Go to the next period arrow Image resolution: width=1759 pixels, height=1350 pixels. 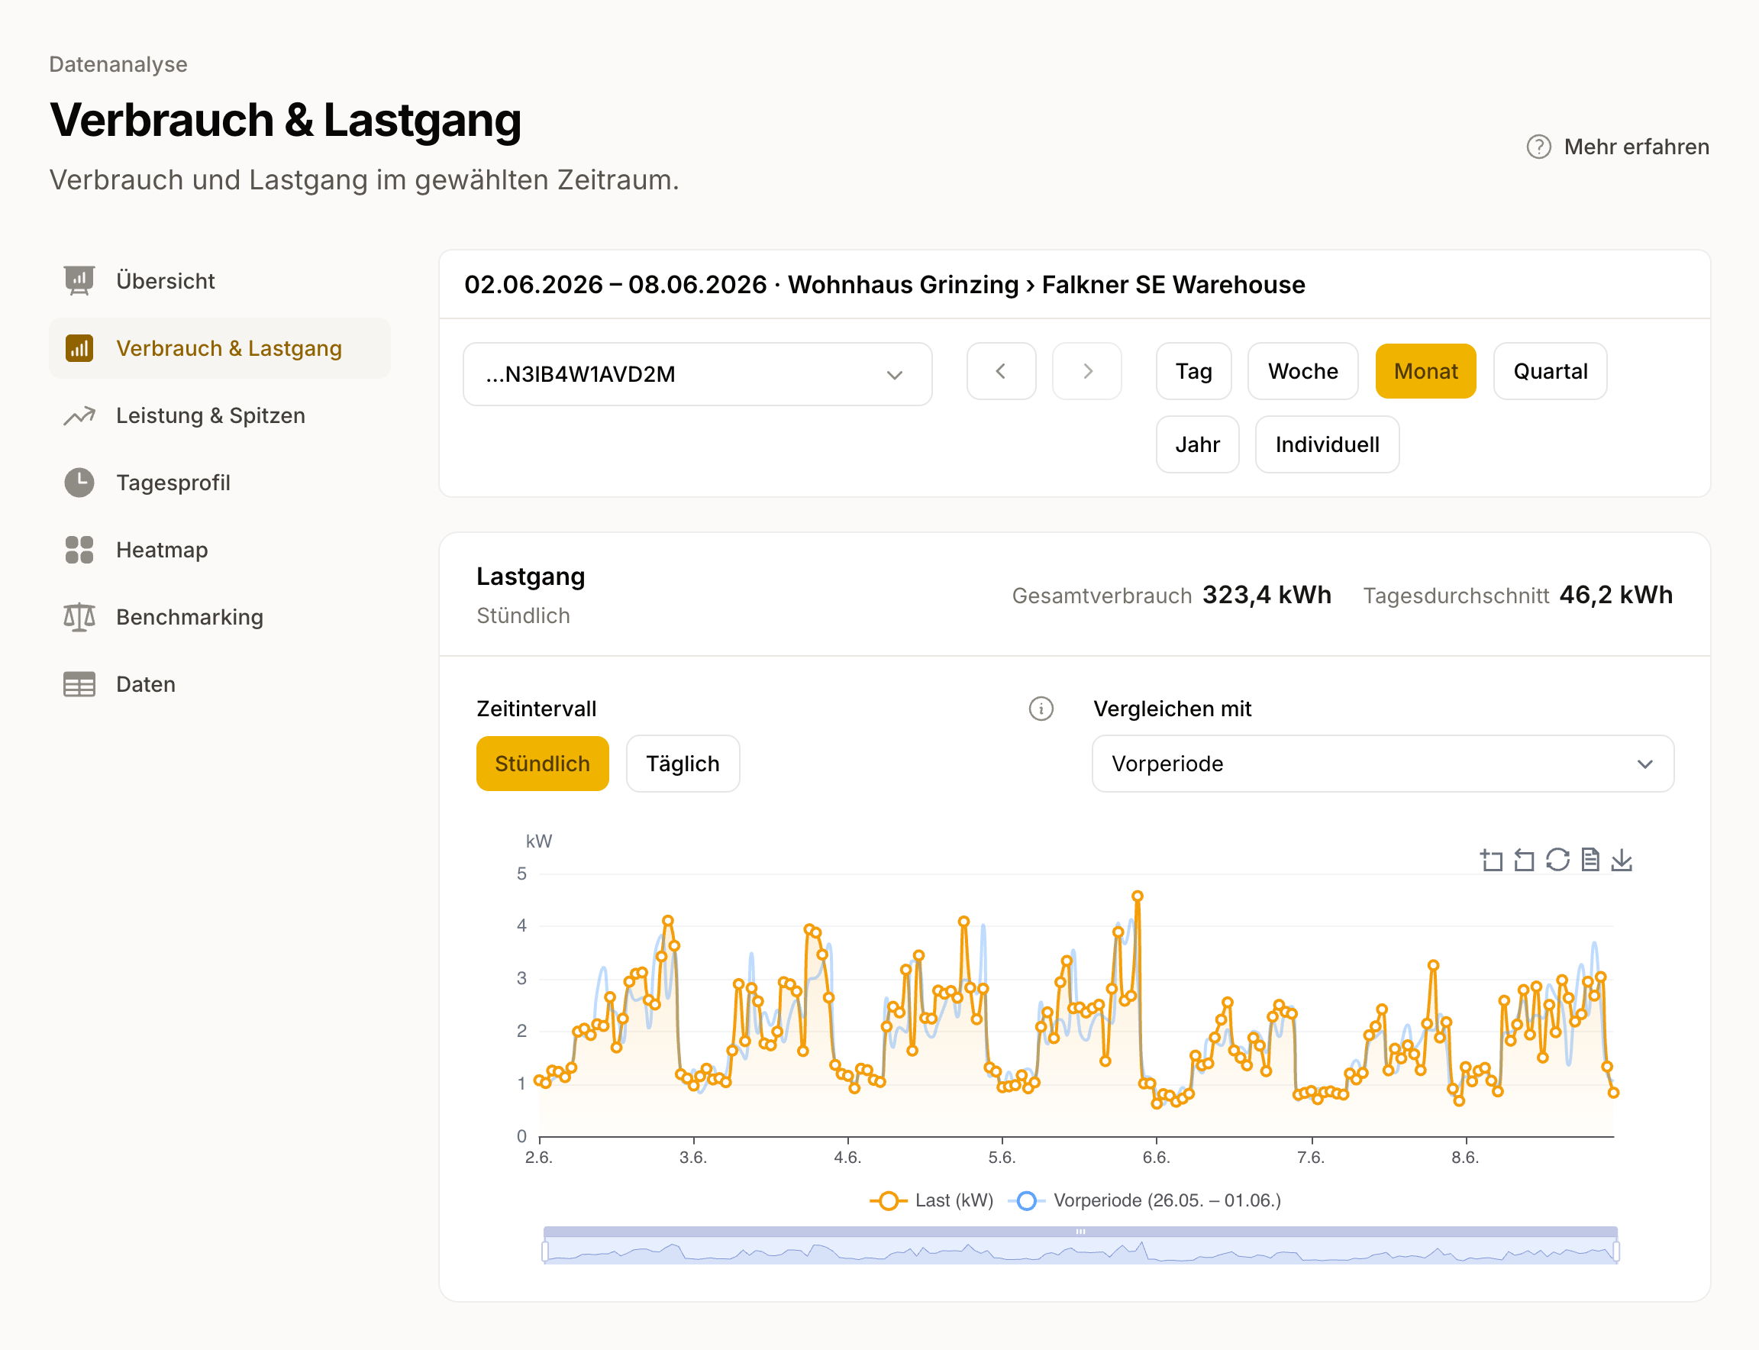(x=1086, y=371)
